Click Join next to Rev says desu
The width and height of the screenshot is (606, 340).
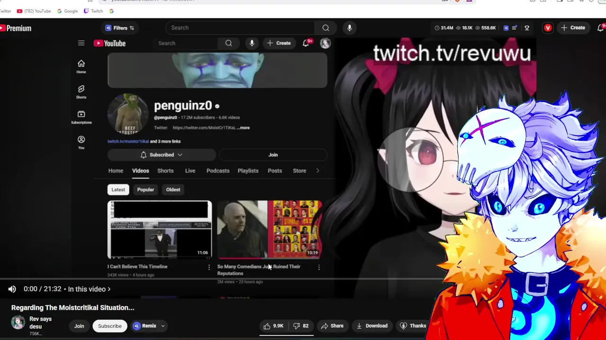pyautogui.click(x=79, y=326)
